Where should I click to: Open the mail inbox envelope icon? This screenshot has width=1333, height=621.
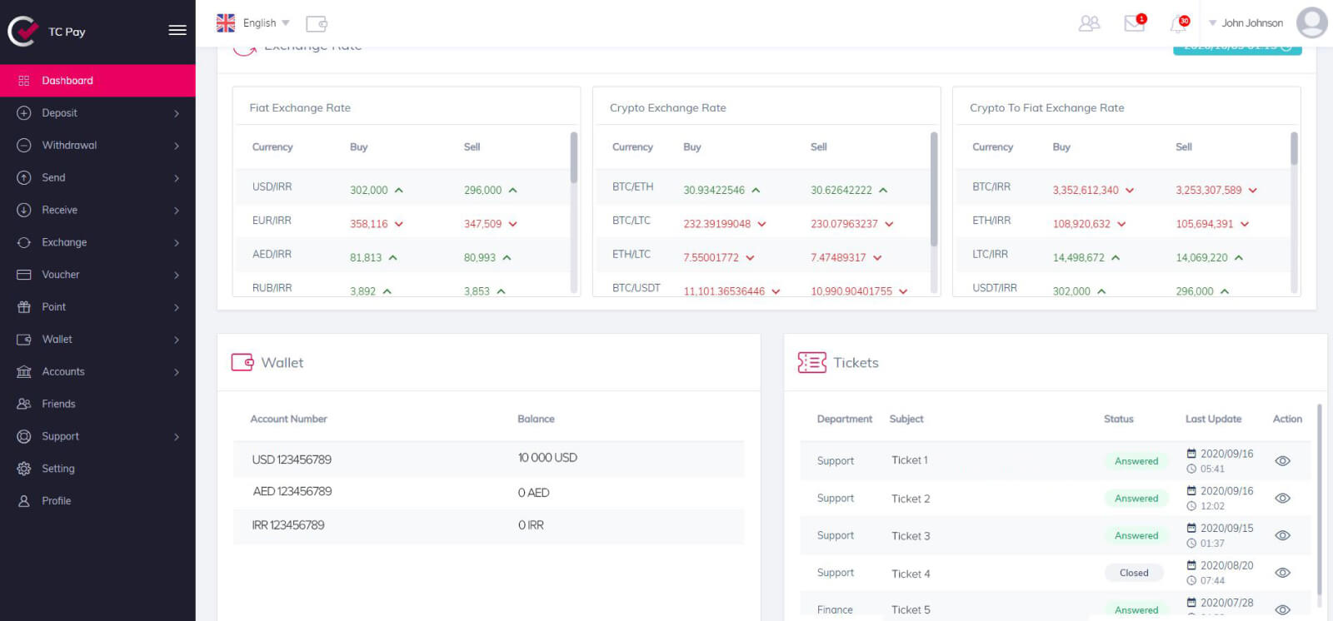point(1134,23)
